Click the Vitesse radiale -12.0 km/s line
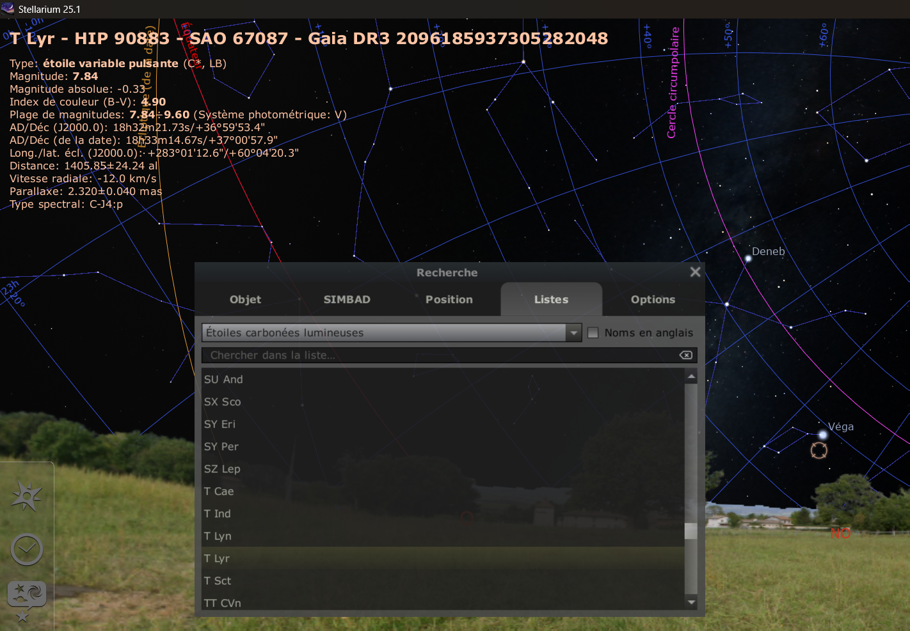 [x=83, y=178]
